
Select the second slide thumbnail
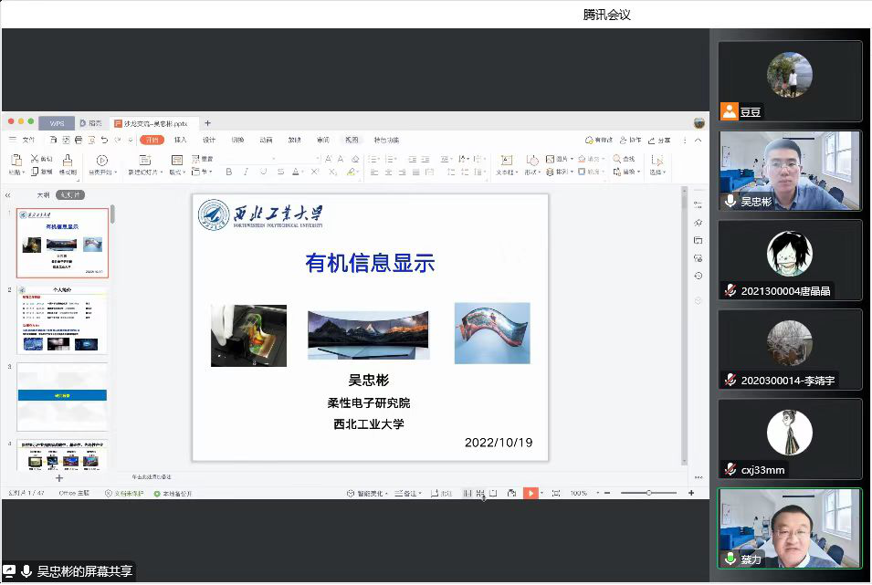tap(62, 321)
